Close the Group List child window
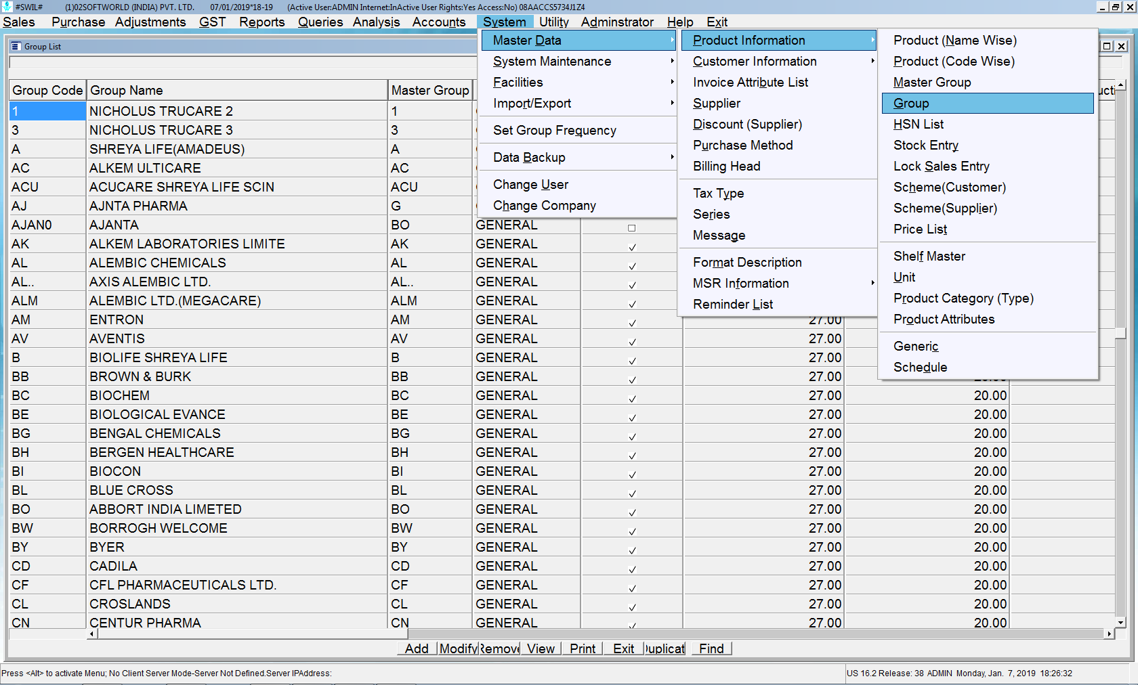Viewport: 1138px width, 685px height. [1122, 46]
